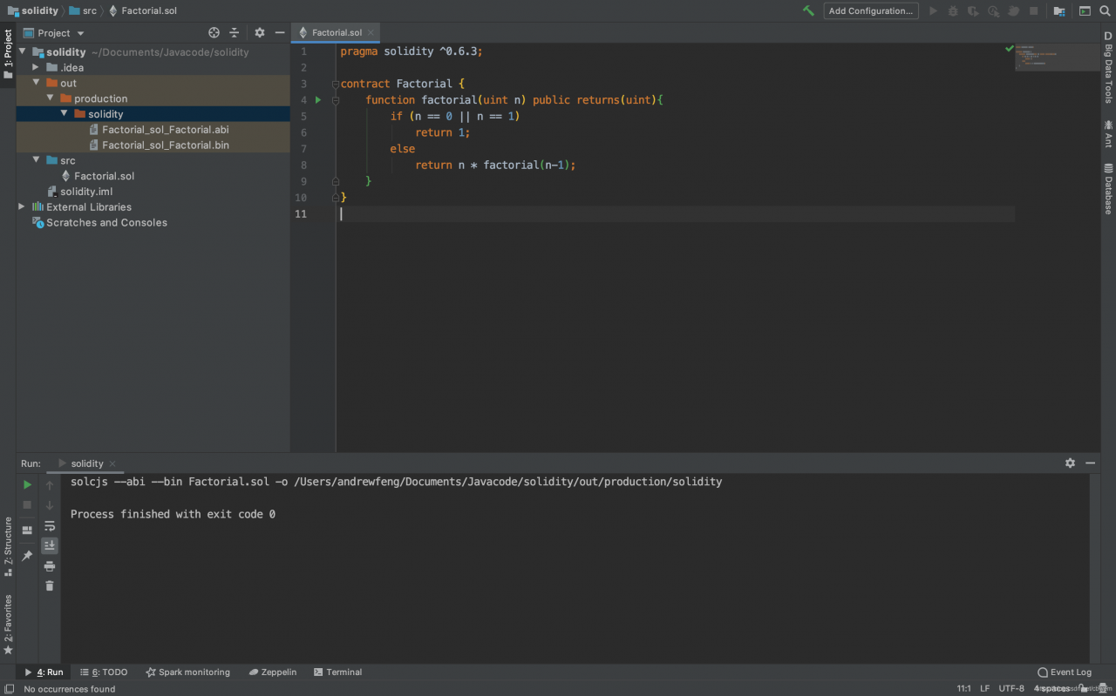This screenshot has height=696, width=1116.
Task: Click the locate/select opened file target icon
Action: 214,33
